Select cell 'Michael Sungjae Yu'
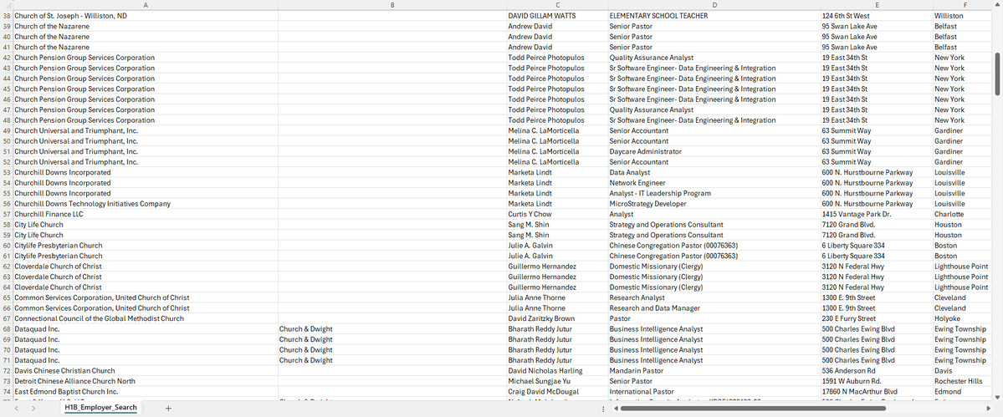The width and height of the screenshot is (1003, 417). (557, 380)
